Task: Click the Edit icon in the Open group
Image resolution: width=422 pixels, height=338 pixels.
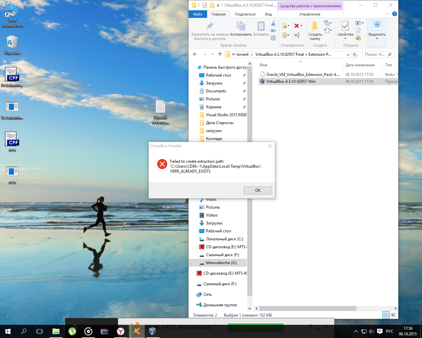Action: (x=358, y=30)
